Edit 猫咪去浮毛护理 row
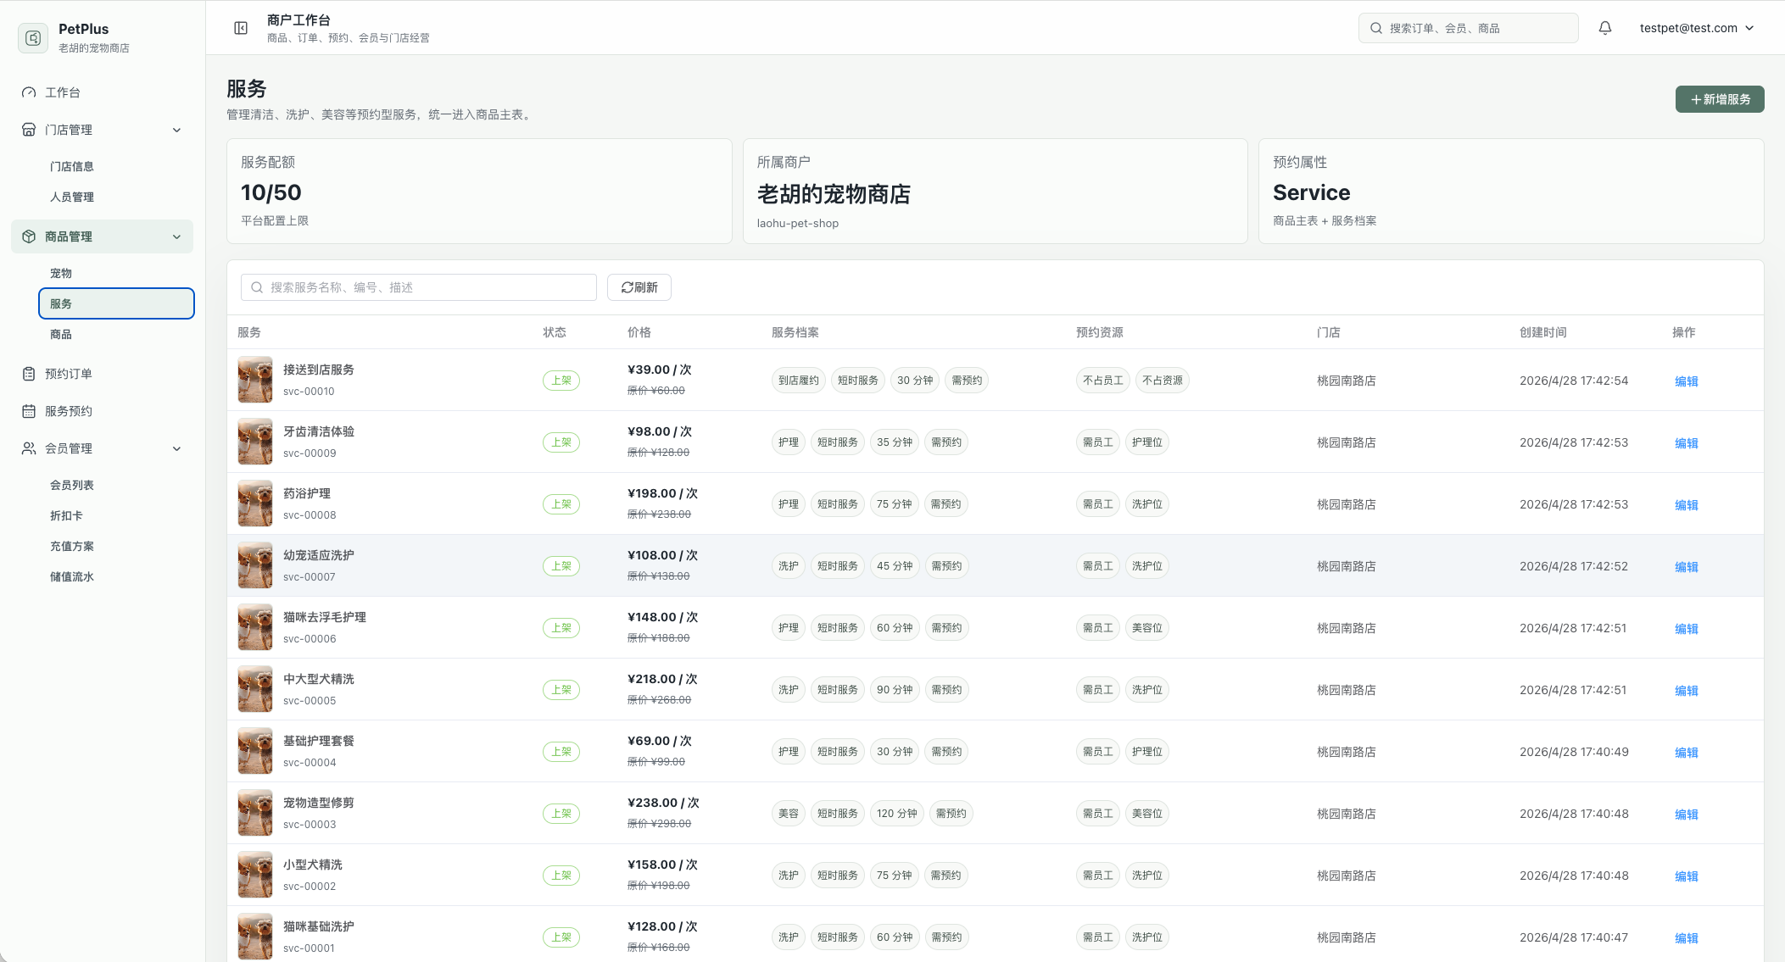Viewport: 1785px width, 962px height. [x=1686, y=629]
